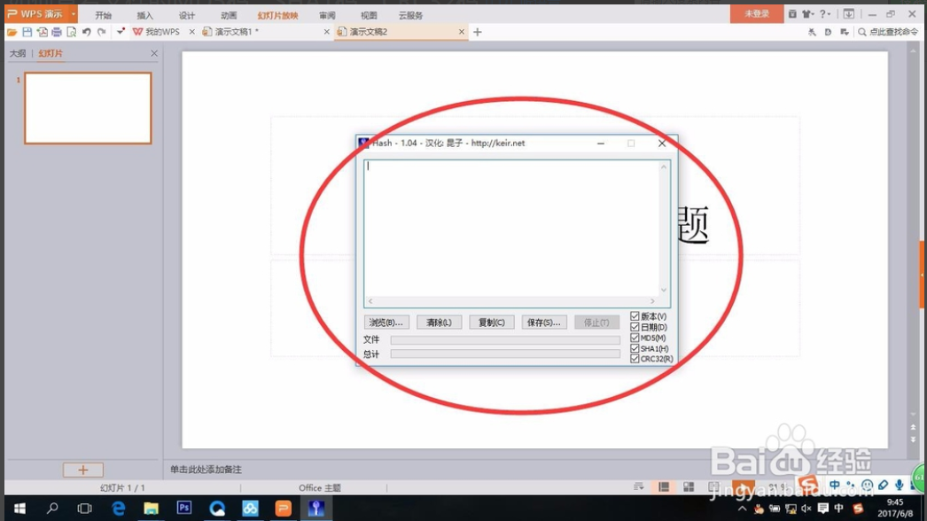Screen dimensions: 927x521
Task: Click the 未登录 login button
Action: (757, 13)
